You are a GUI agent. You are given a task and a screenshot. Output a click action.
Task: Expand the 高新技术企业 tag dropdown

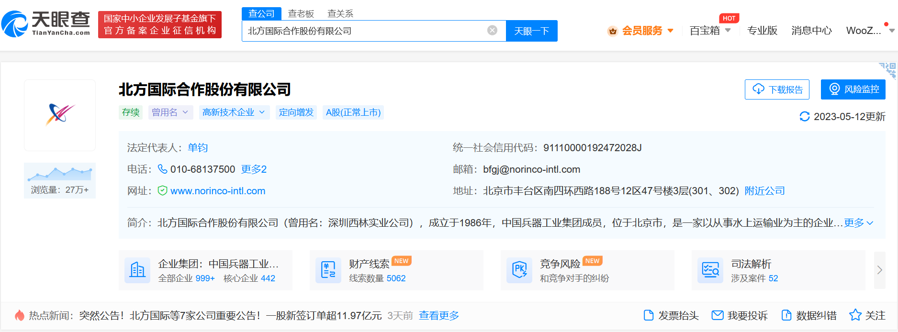click(234, 112)
